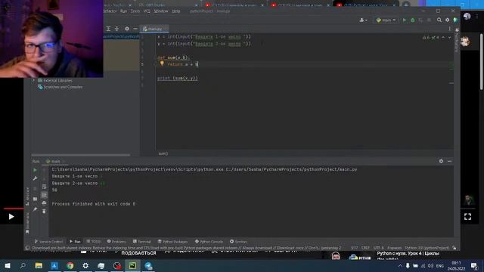This screenshot has height=272, width=484.
Task: Open IDE settings gear in top-right toolbar
Action: coord(447,20)
